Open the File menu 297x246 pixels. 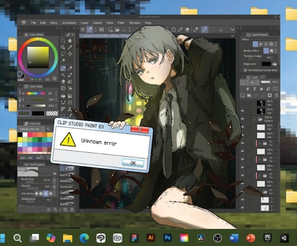pos(34,23)
